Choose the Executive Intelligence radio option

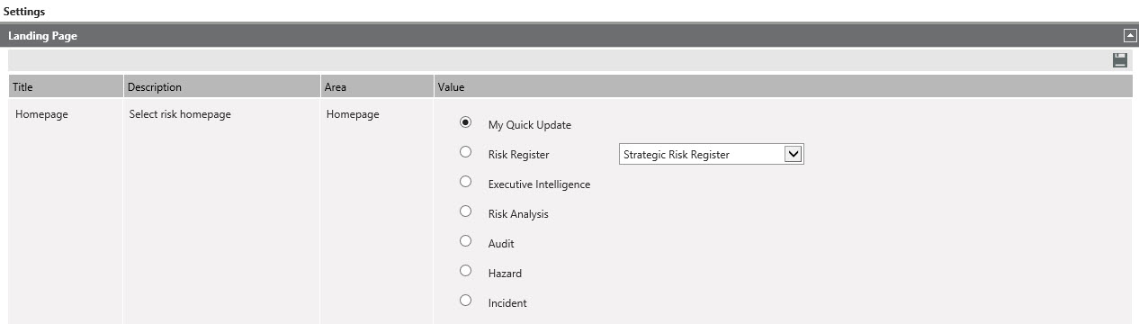[465, 182]
